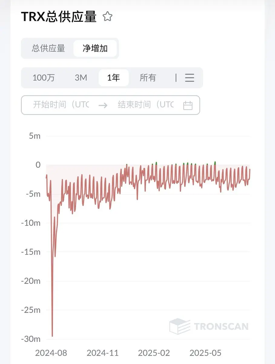275x364 pixels.
Task: Click the 结束时间 end date field
Action: coord(146,105)
